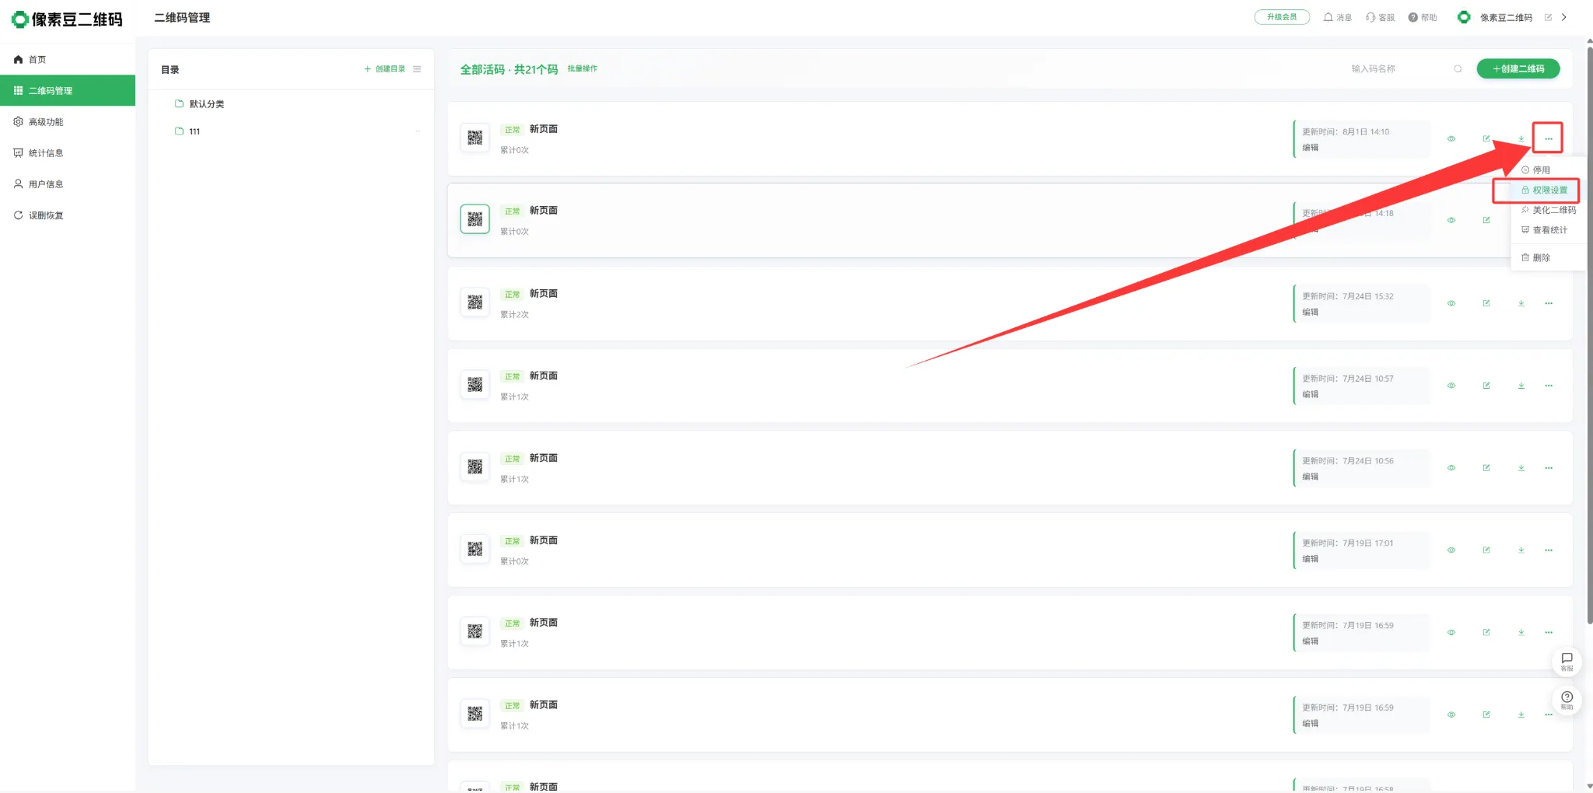Click the more dots for the 8月1日 14:10 code

pos(1549,139)
